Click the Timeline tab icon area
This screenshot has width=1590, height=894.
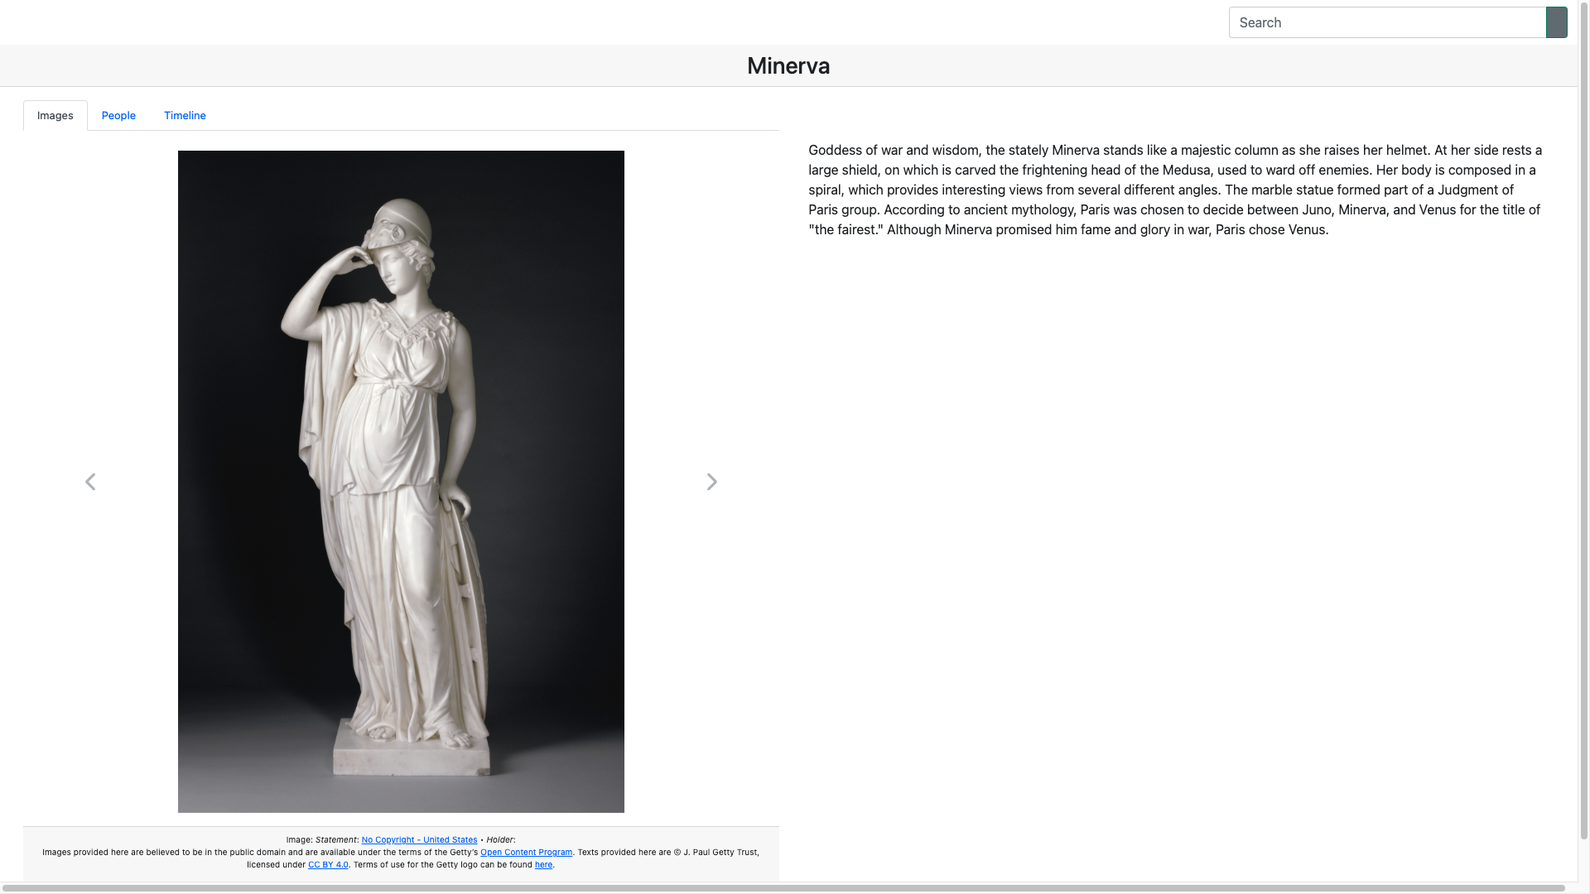click(x=185, y=114)
